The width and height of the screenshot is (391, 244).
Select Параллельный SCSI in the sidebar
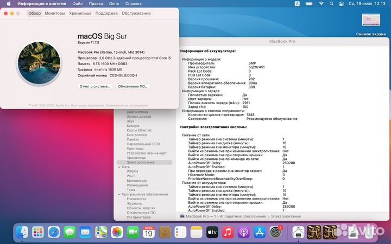click(x=143, y=144)
